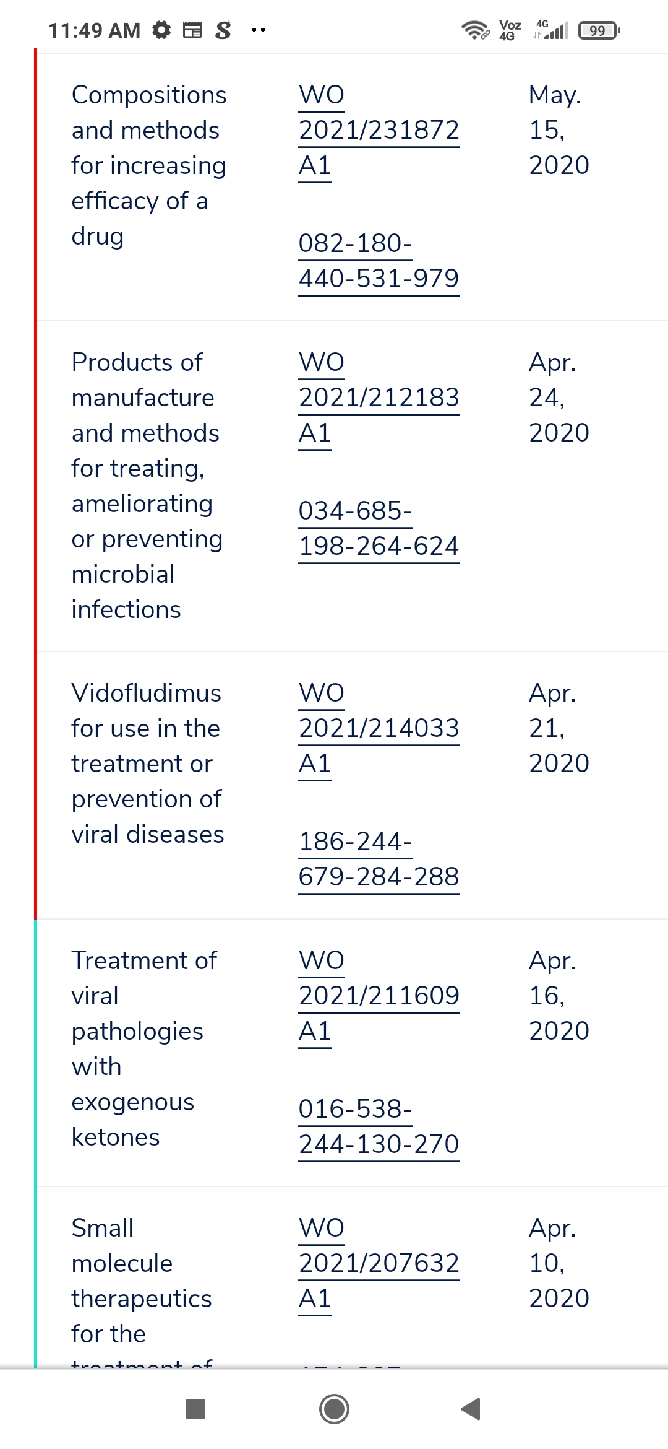Viewport: 668px width, 1449px height.
Task: Select the Vidofludimus viral diseases title
Action: coord(147,764)
